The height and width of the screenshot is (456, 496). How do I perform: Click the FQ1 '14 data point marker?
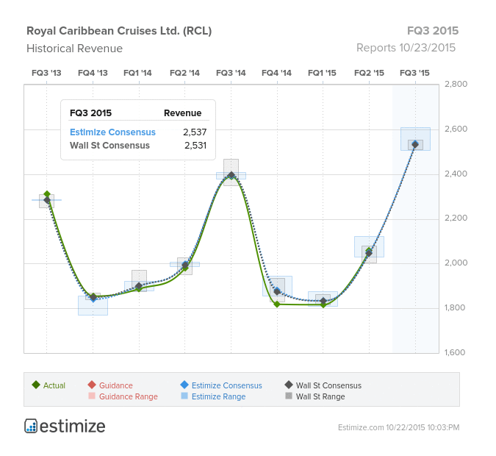(x=139, y=286)
